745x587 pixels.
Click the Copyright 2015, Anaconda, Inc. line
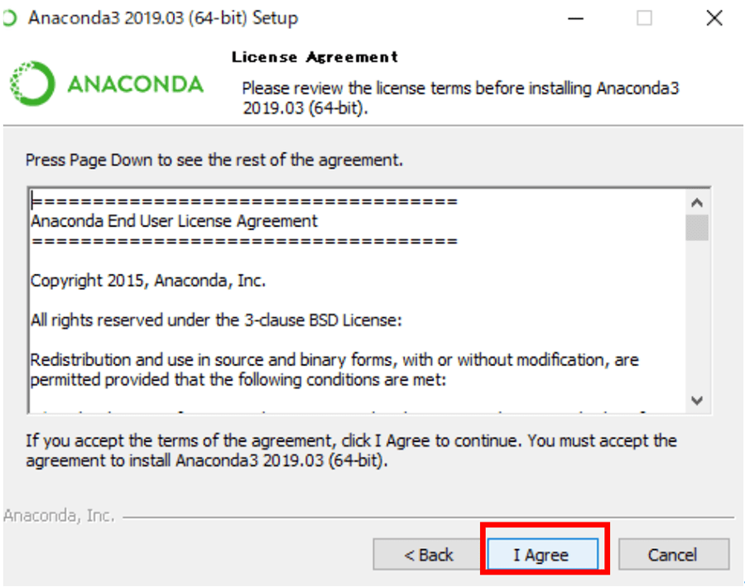coord(148,281)
